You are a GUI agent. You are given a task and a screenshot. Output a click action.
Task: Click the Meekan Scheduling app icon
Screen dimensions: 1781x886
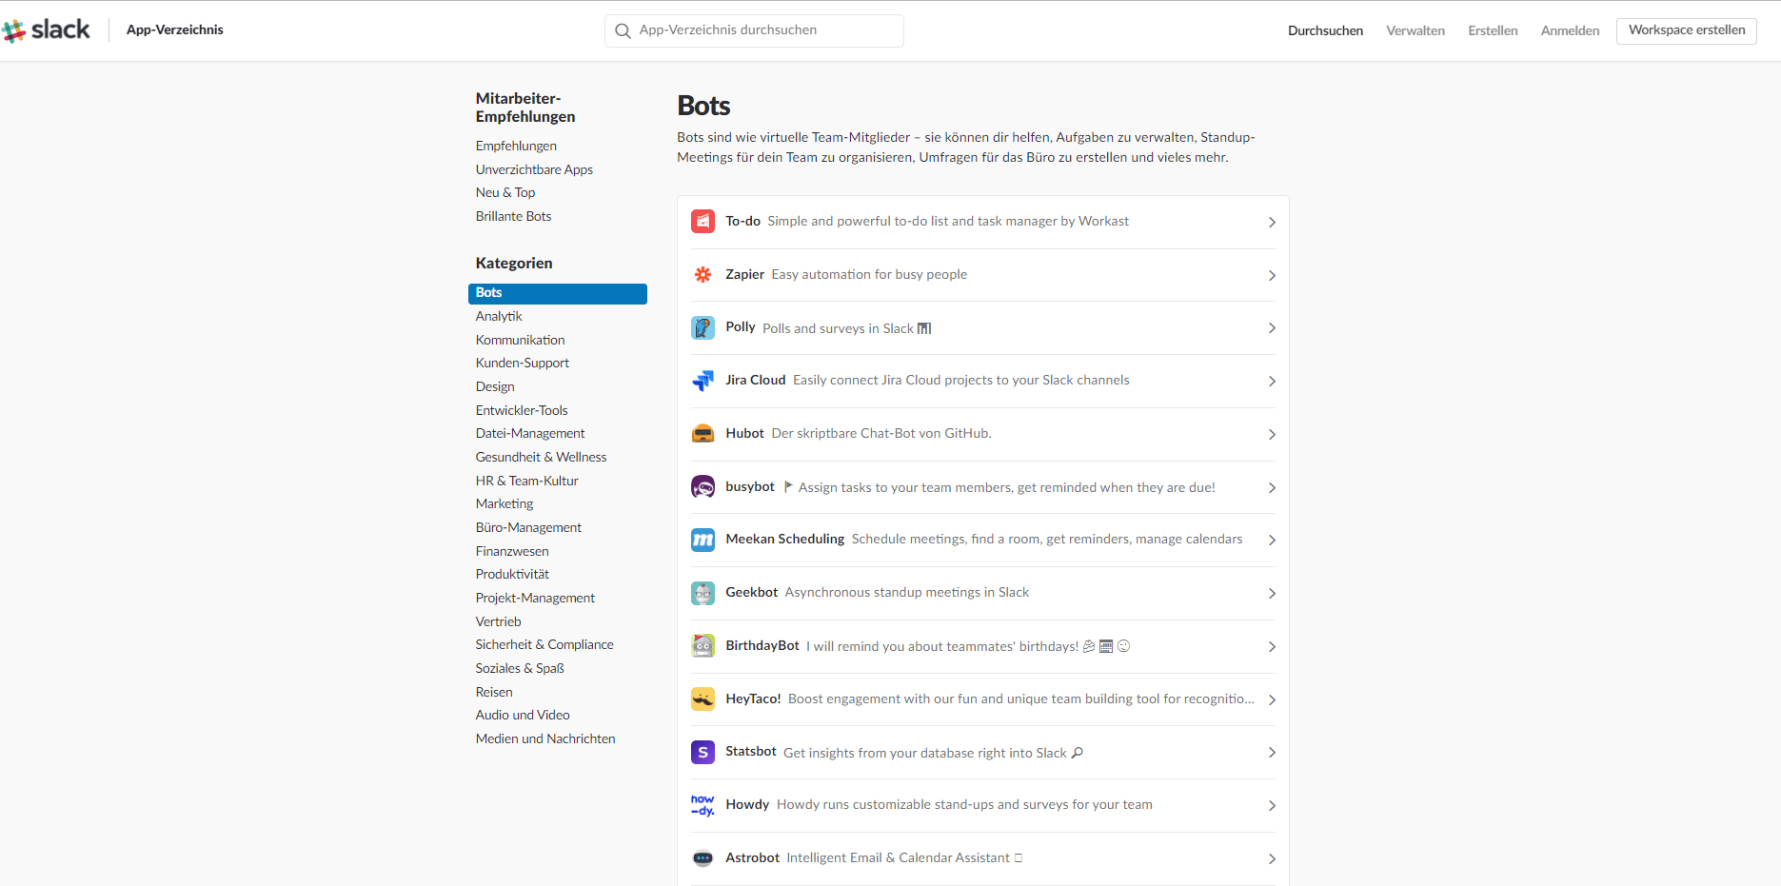[x=703, y=540]
